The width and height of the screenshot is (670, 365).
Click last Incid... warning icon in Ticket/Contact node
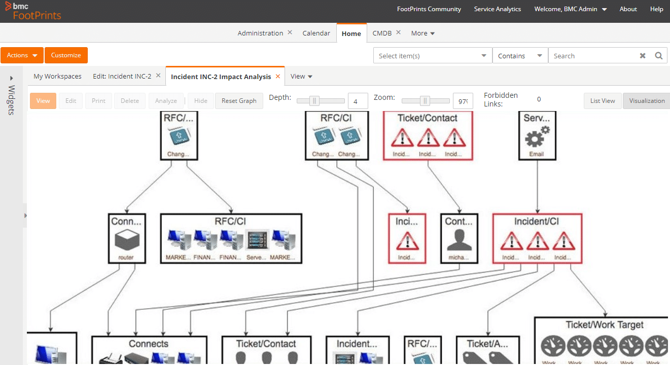point(454,137)
